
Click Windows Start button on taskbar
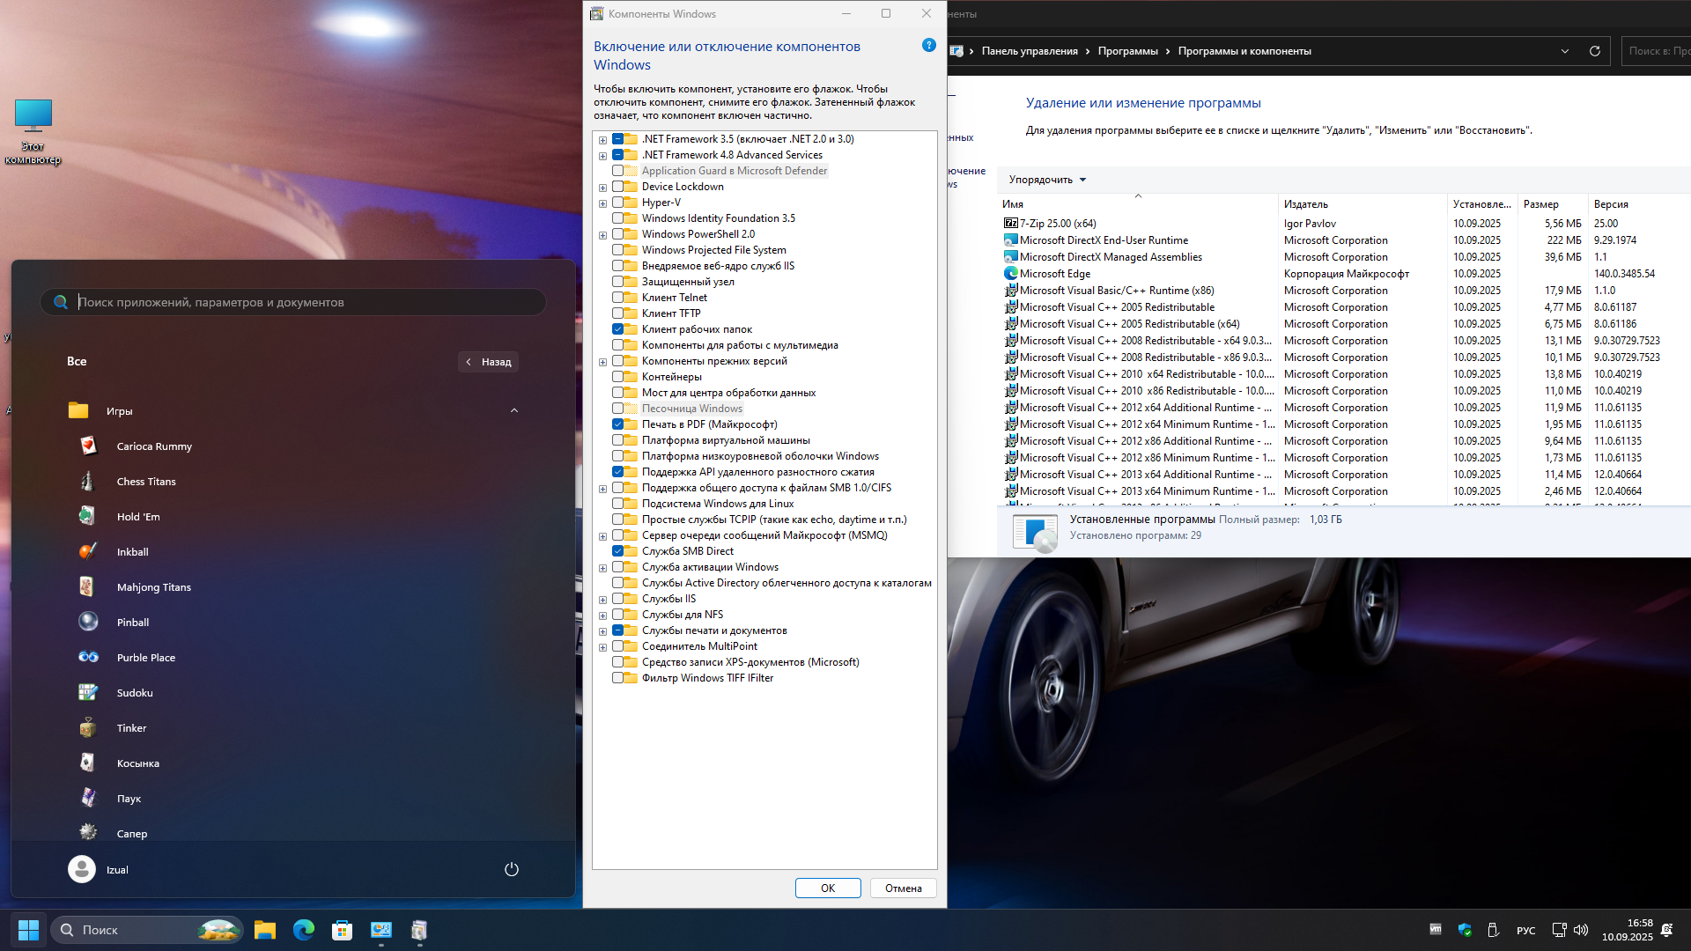28,930
